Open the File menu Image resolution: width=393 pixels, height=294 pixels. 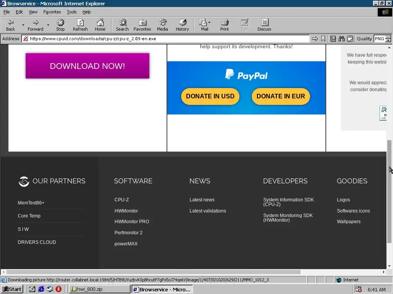[7, 12]
